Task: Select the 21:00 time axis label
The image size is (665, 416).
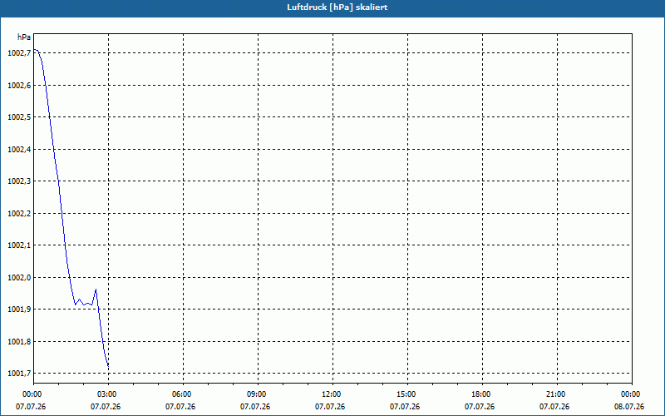Action: pyautogui.click(x=557, y=394)
